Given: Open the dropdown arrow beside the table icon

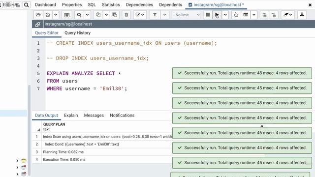Looking at the screenshot, I should click(254, 15).
